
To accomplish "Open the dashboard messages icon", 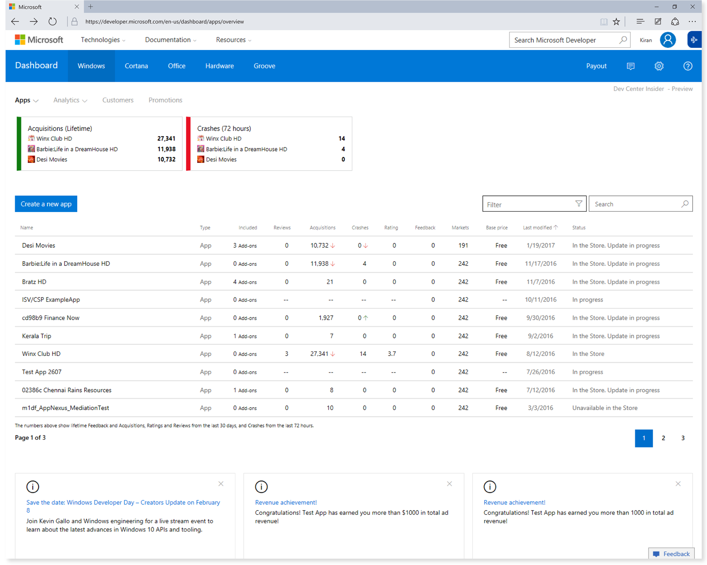I will click(x=630, y=66).
